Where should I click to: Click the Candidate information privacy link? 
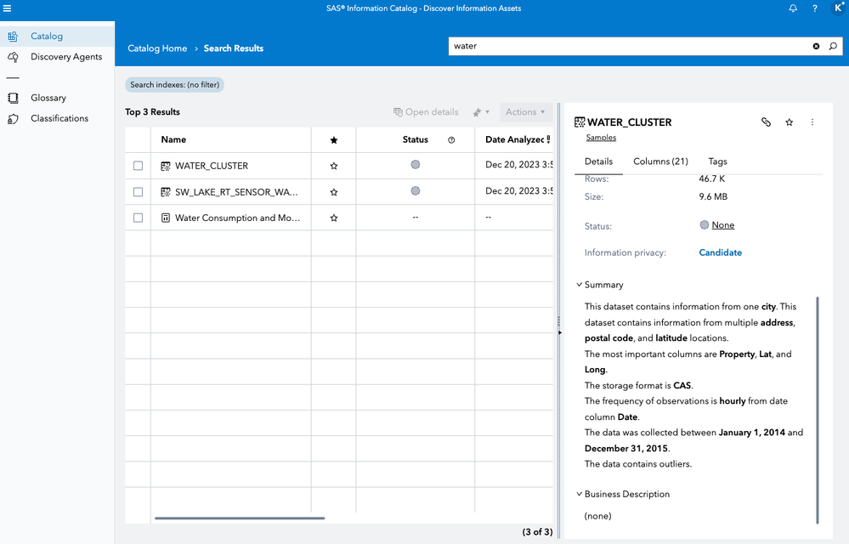coord(720,252)
